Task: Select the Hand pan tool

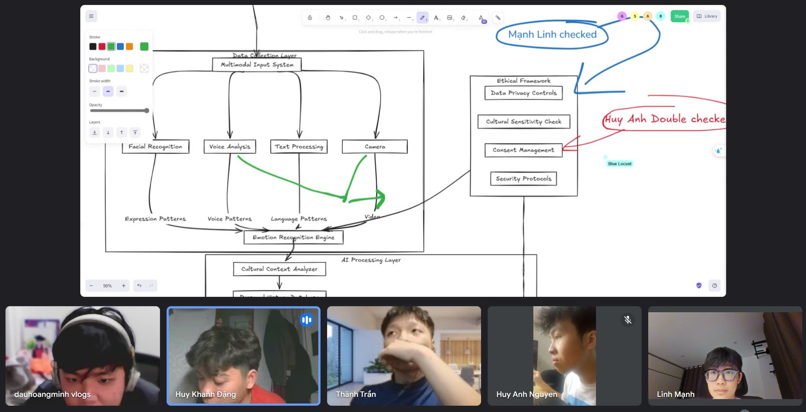Action: (328, 18)
